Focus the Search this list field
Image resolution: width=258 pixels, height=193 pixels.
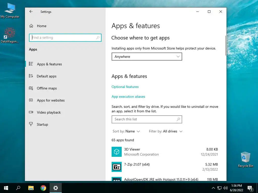click(x=147, y=119)
